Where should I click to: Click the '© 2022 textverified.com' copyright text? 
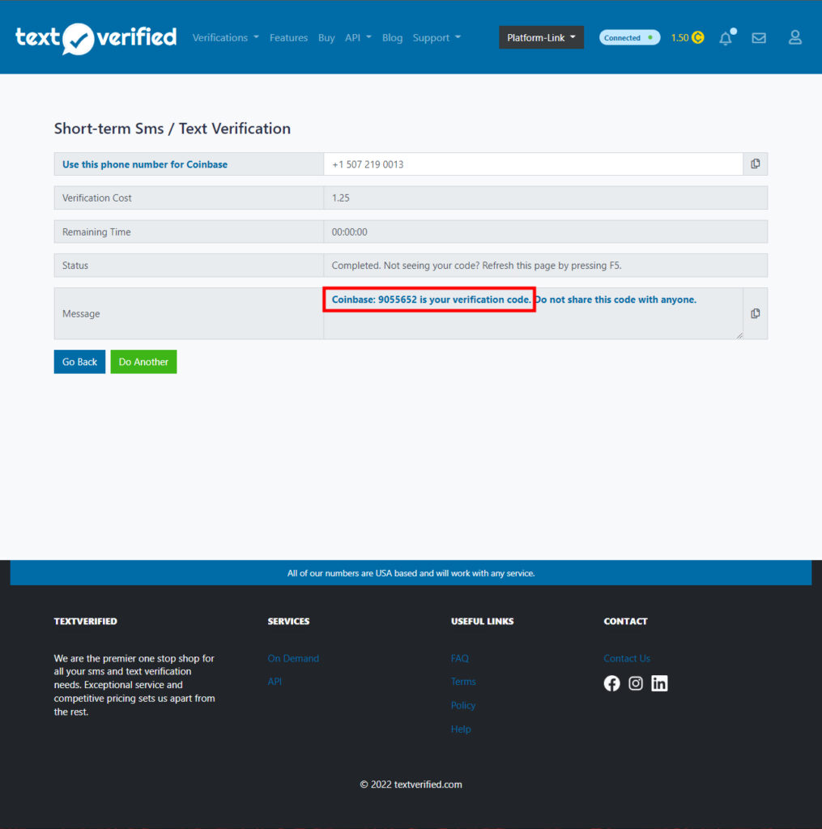coord(411,784)
